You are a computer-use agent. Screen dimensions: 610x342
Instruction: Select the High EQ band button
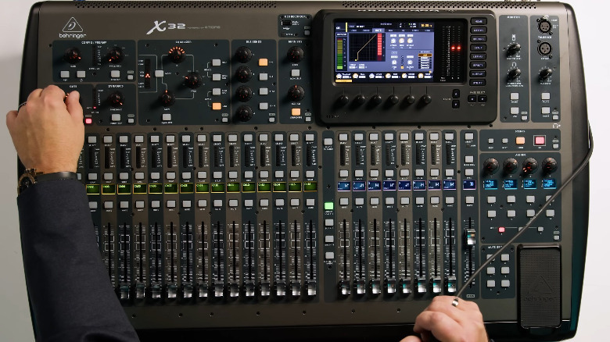[217, 63]
